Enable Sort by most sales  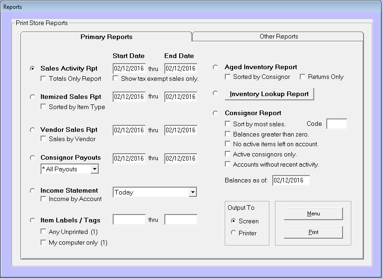(x=228, y=124)
